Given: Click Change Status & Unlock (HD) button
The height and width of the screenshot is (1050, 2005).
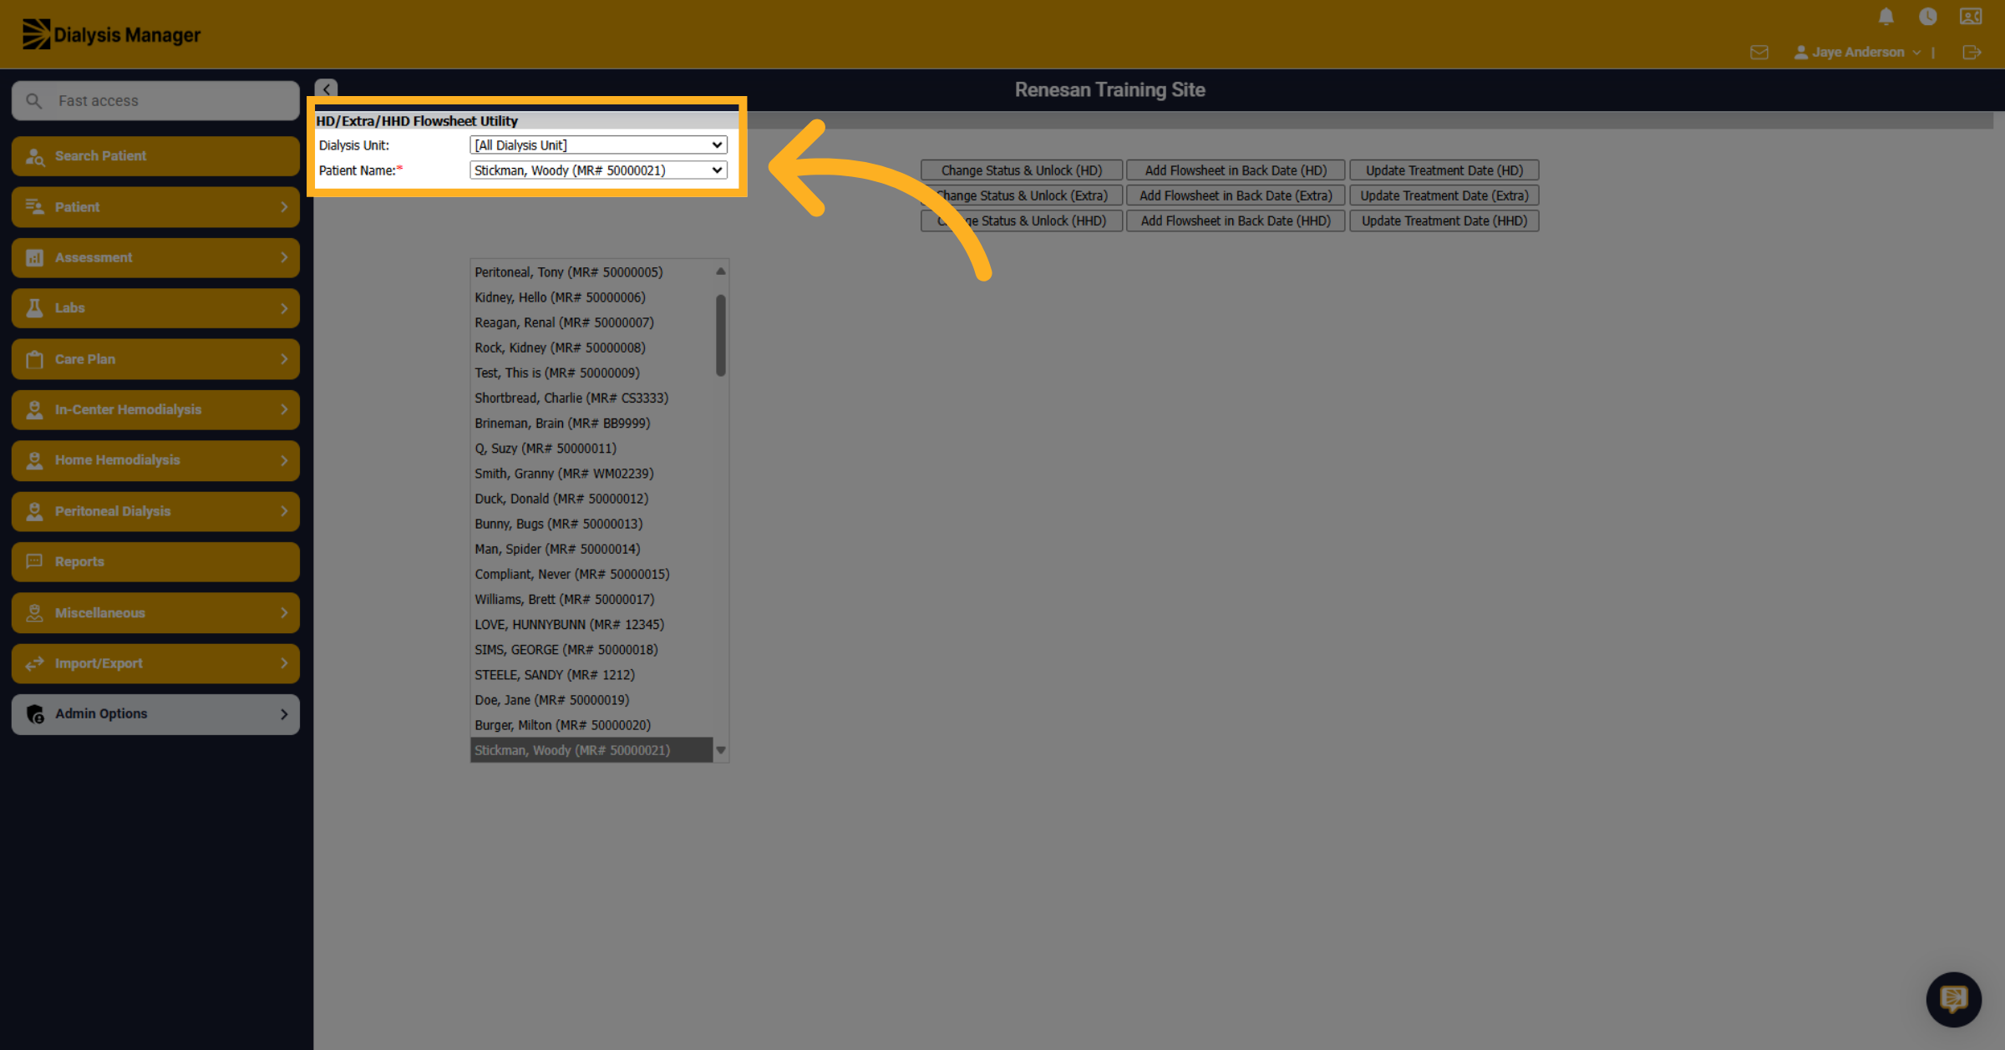Looking at the screenshot, I should [x=1021, y=170].
